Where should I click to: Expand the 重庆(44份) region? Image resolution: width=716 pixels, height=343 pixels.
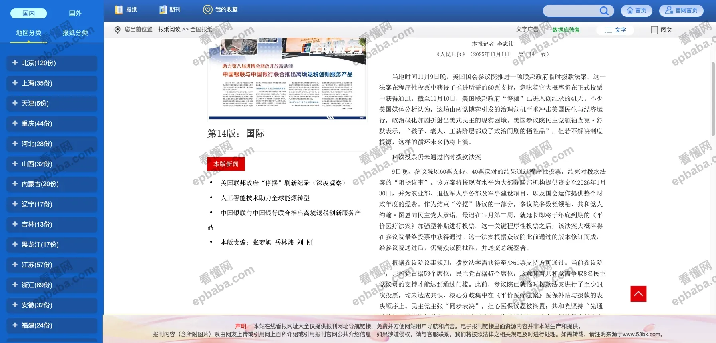tap(52, 124)
